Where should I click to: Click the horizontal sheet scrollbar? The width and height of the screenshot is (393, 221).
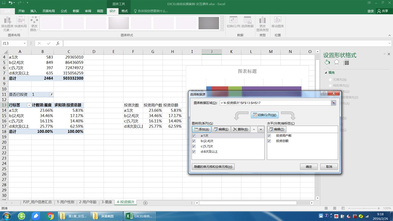point(247,203)
